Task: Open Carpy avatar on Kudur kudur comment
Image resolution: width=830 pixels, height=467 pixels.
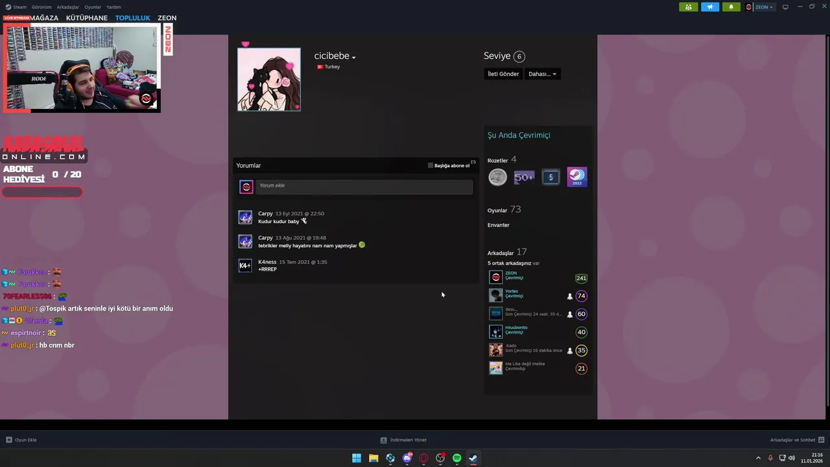Action: [x=245, y=217]
